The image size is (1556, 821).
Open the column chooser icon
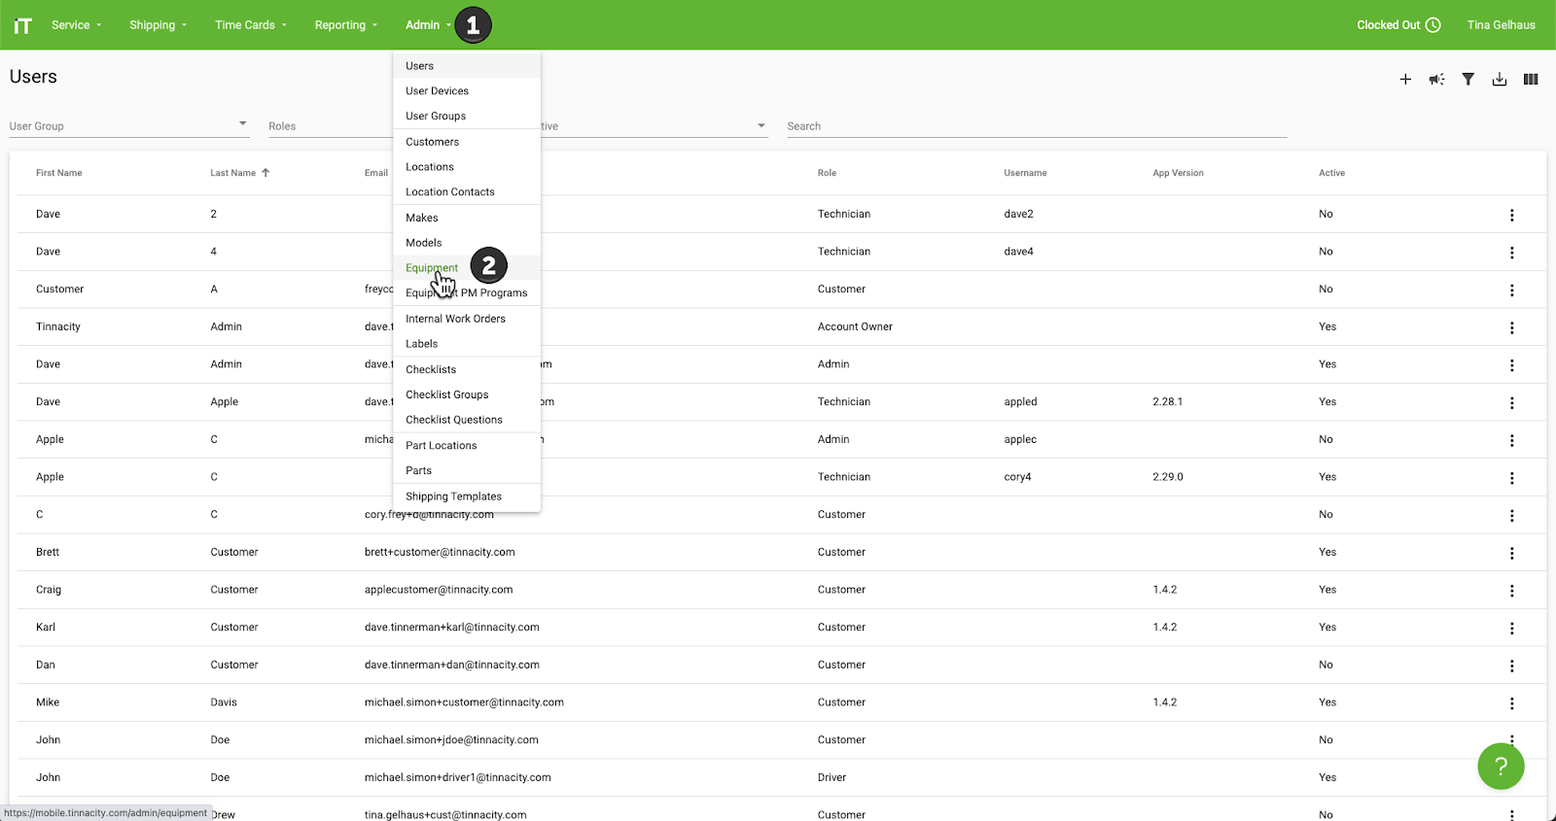[x=1531, y=80]
